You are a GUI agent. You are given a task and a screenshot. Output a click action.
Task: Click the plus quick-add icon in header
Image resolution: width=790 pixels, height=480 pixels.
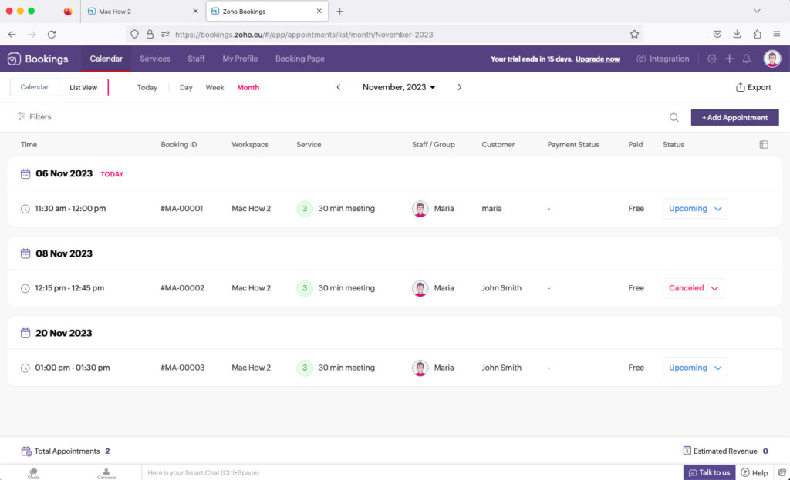(729, 59)
